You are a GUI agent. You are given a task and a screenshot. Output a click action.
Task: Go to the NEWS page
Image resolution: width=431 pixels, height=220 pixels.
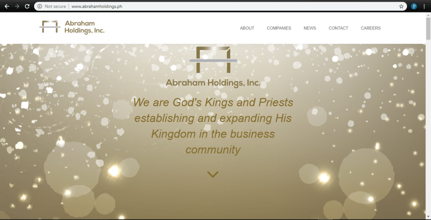310,28
